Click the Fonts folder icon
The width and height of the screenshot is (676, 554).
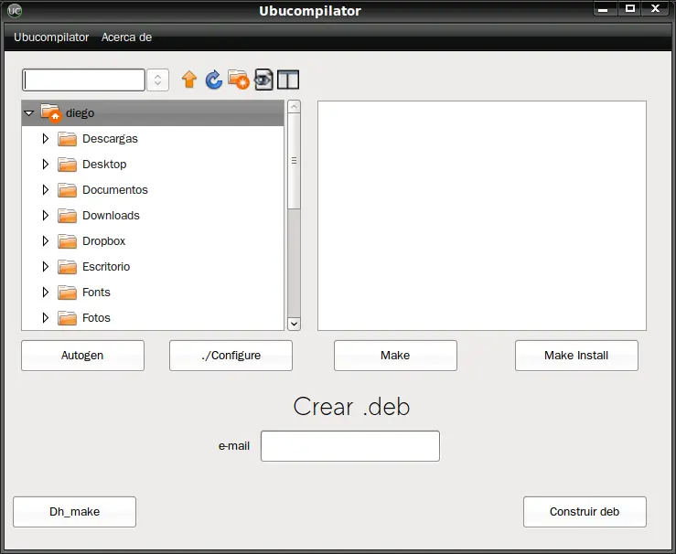click(68, 293)
